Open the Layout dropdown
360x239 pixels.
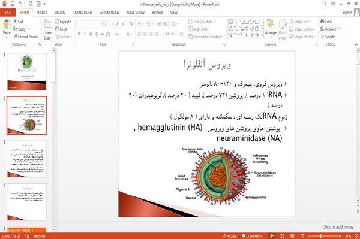pyautogui.click(x=63, y=22)
